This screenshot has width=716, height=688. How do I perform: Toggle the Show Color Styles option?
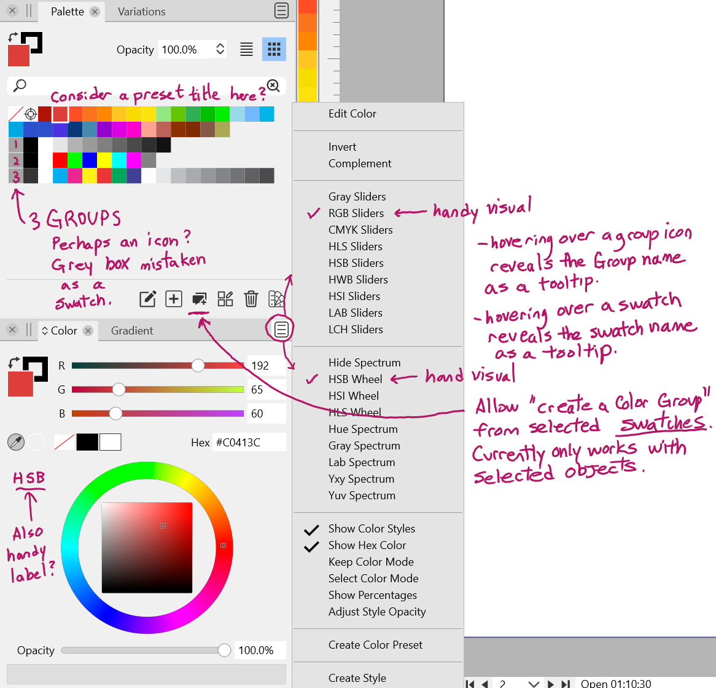[x=372, y=529]
